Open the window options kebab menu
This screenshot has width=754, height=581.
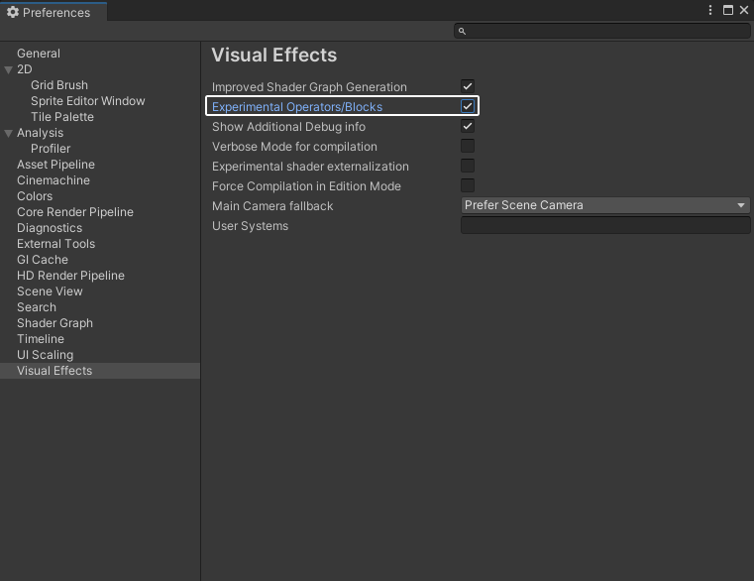(710, 10)
